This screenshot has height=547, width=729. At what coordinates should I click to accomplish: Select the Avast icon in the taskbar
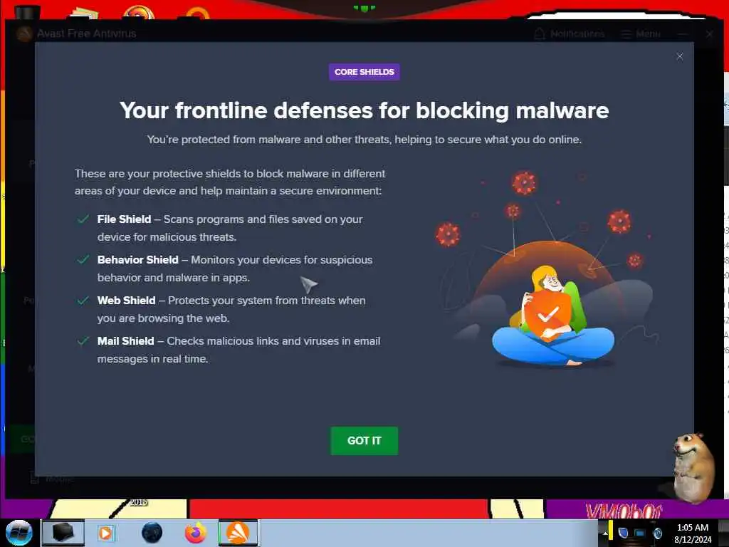(238, 533)
